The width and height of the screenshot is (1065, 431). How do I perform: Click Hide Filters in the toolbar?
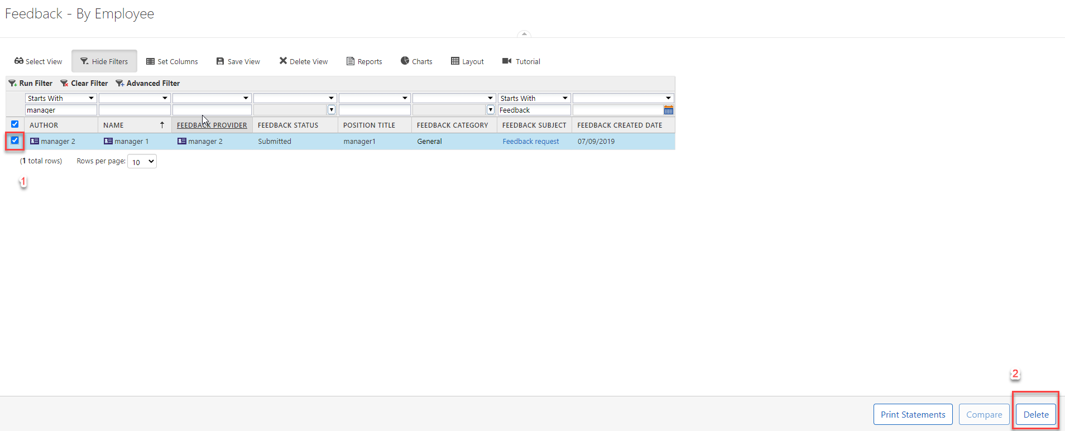tap(104, 61)
